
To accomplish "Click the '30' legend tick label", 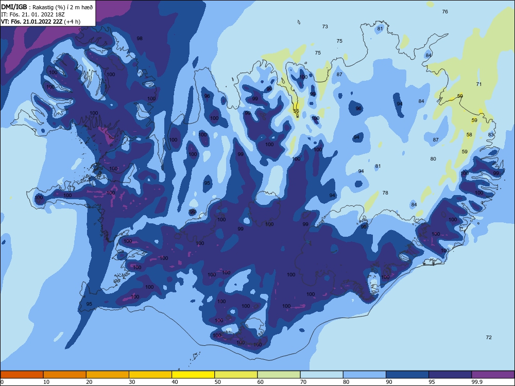I will [x=132, y=382].
